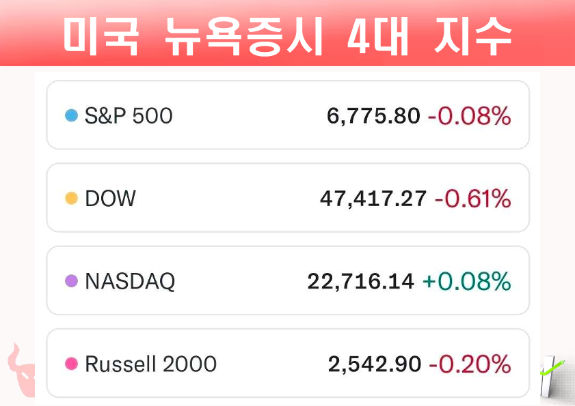
Task: Open the S&P 500 index name
Action: point(129,116)
